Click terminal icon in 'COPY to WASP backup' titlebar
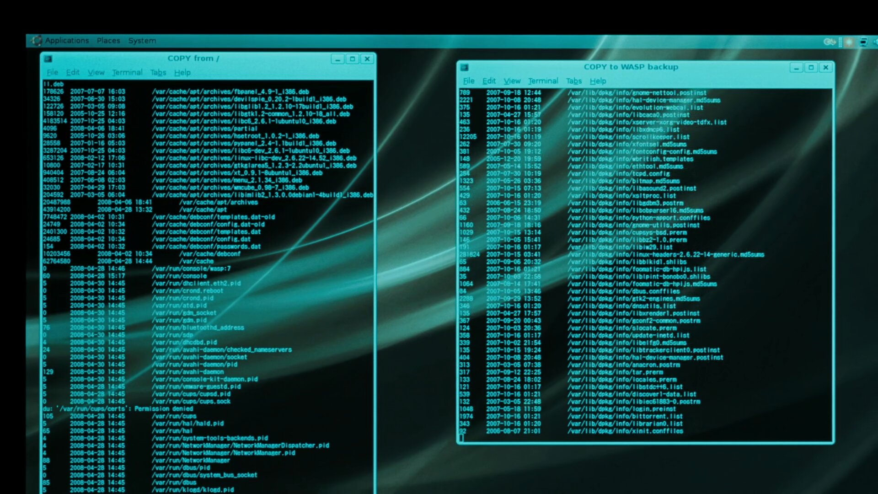Image resolution: width=878 pixels, height=494 pixels. coord(465,68)
